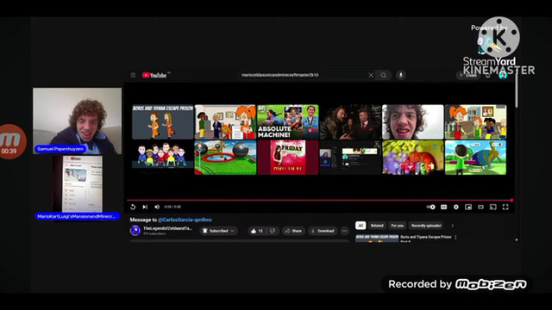Enter full screen mode
Image resolution: width=552 pixels, height=310 pixels.
505,207
